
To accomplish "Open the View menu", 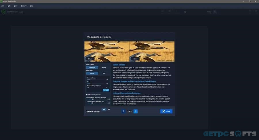I will [16, 6].
